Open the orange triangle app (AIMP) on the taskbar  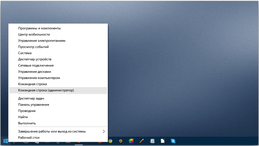(121, 141)
